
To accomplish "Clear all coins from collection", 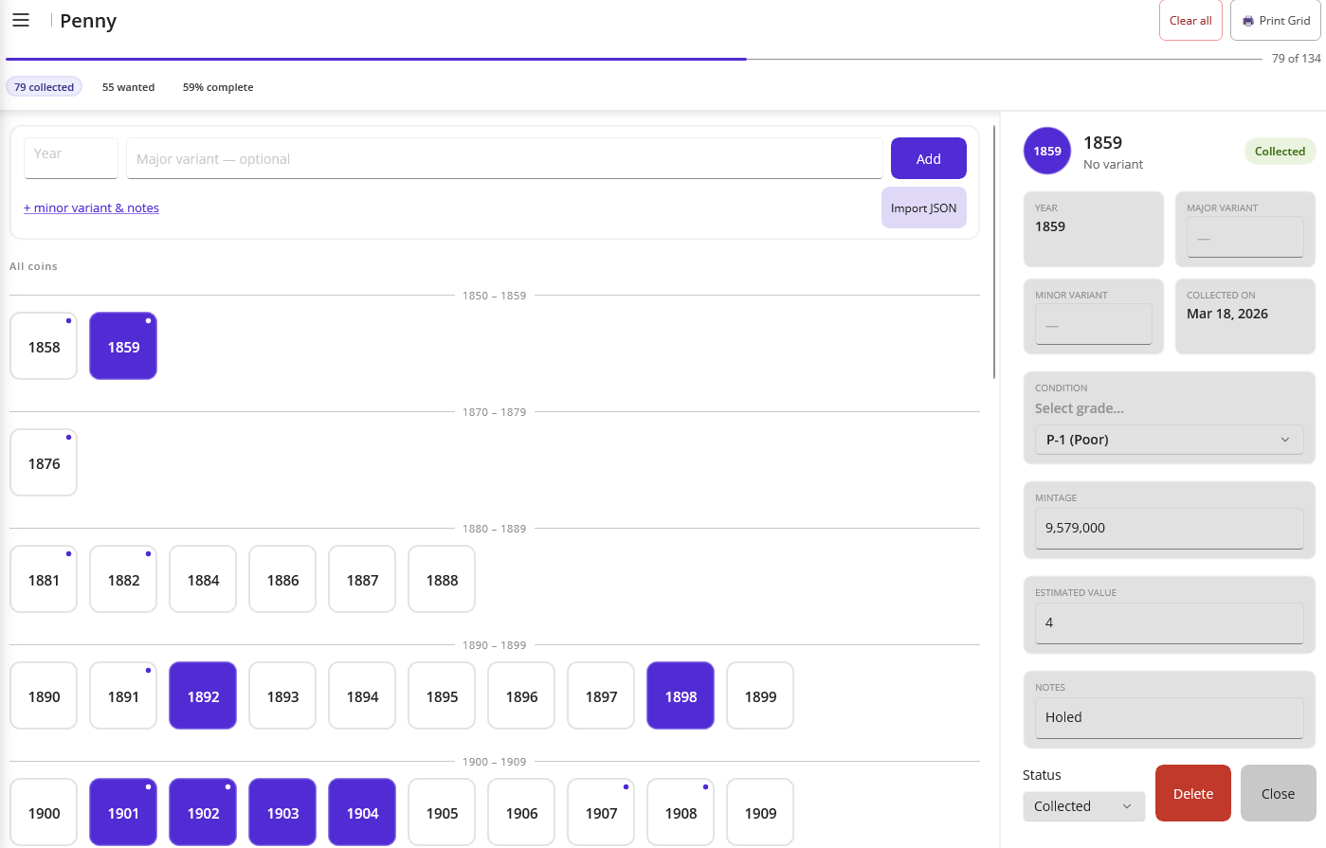I will click(1190, 20).
